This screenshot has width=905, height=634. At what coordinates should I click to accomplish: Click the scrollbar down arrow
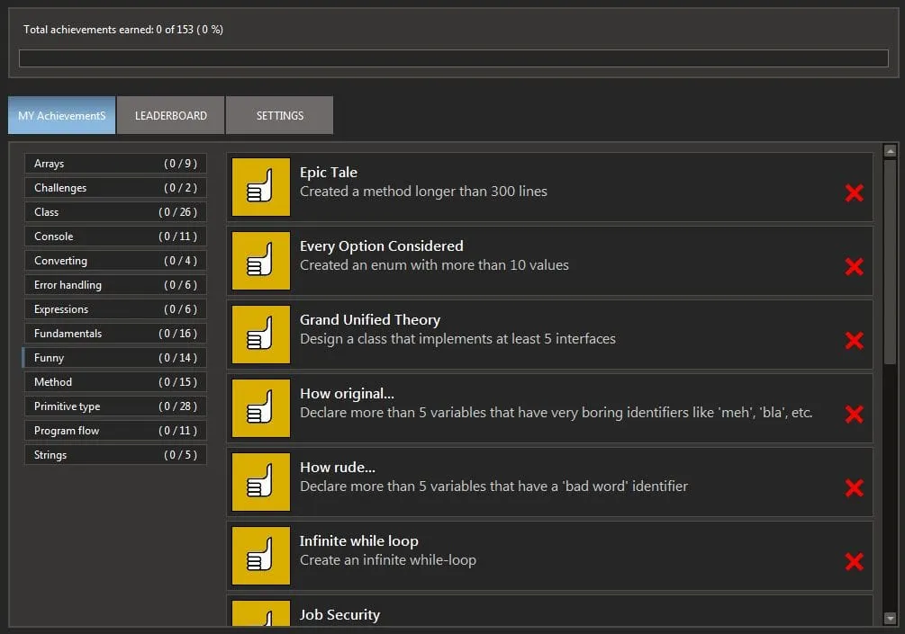point(890,618)
